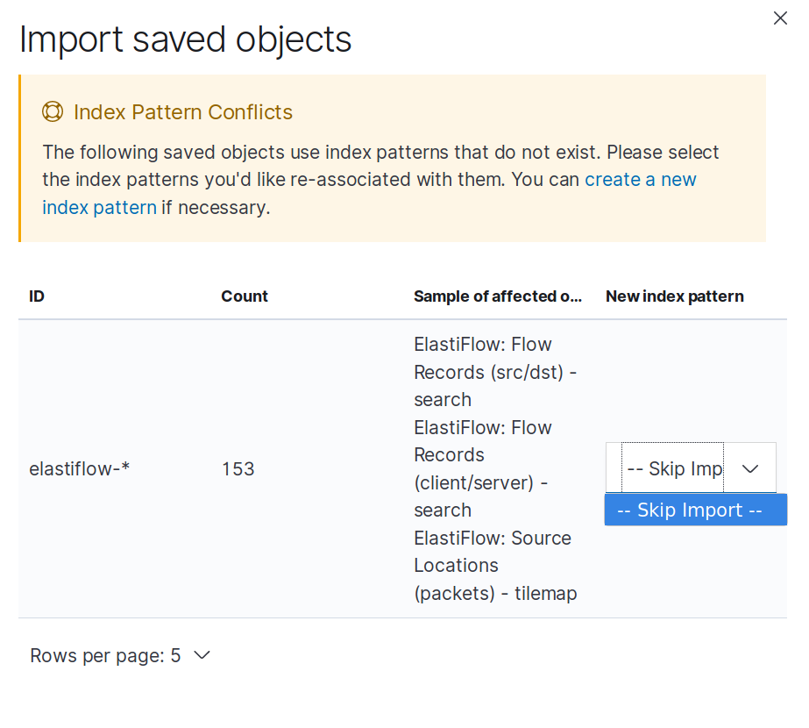Viewport: 809px width, 728px height.
Task: Select the elastiflow-* ID cell
Action: [80, 468]
